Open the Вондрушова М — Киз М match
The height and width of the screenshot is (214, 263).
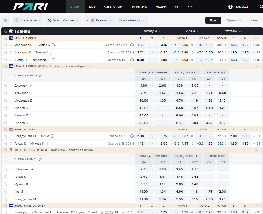coord(32,136)
